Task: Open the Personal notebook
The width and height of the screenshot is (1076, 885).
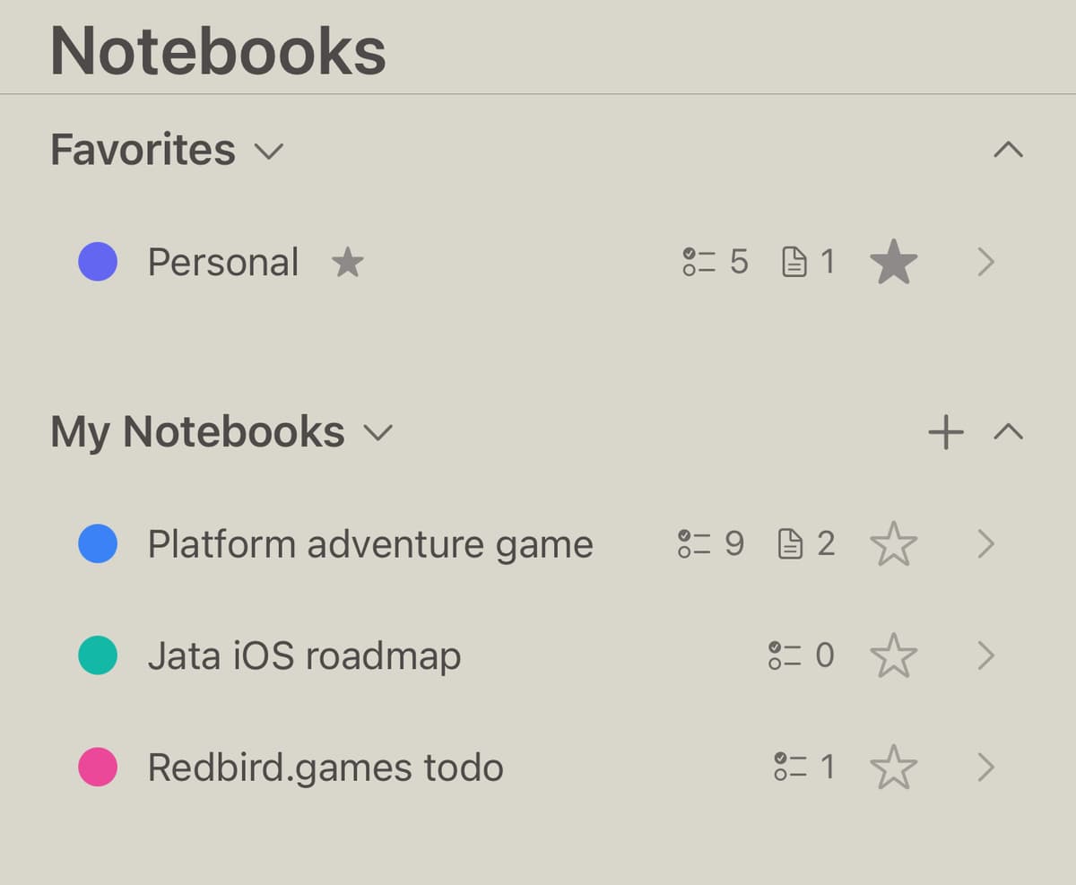Action: (986, 262)
